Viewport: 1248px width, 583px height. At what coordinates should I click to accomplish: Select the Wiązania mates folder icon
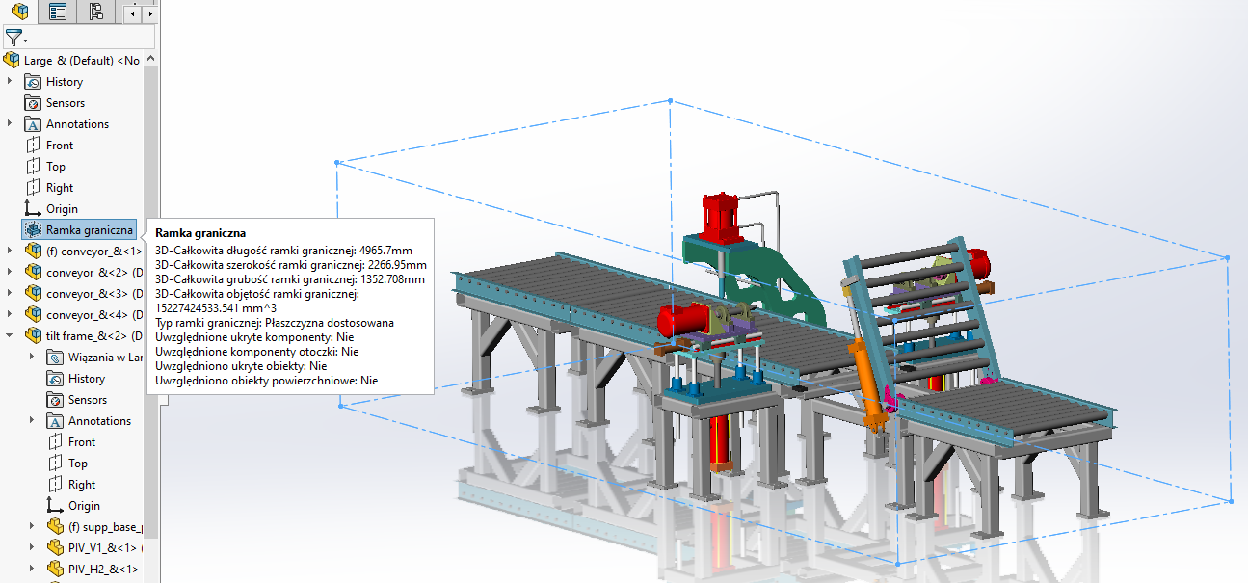pos(55,358)
